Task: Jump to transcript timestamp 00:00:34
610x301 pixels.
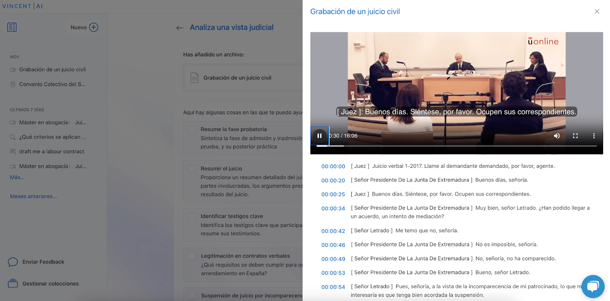Action: coord(333,209)
